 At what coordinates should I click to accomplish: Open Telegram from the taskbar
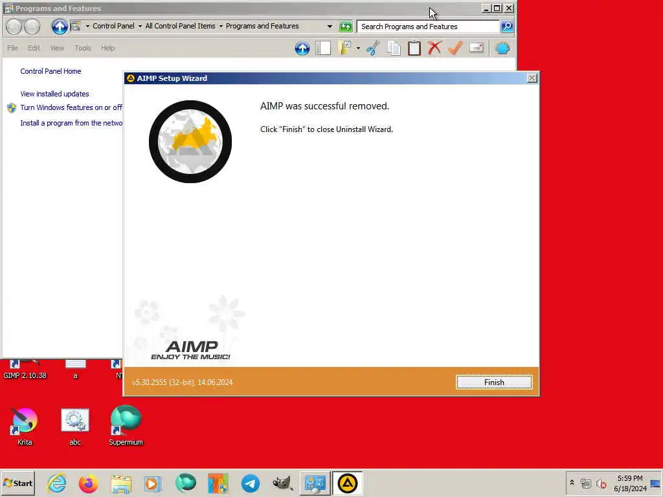[x=251, y=483]
